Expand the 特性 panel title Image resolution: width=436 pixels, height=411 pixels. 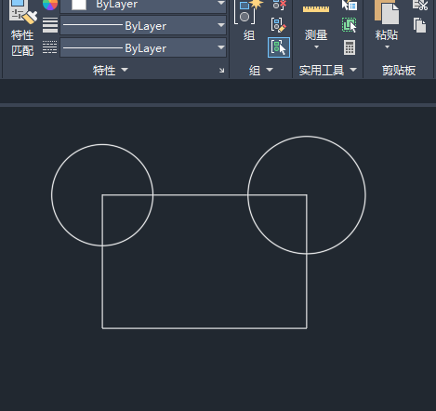pos(110,71)
